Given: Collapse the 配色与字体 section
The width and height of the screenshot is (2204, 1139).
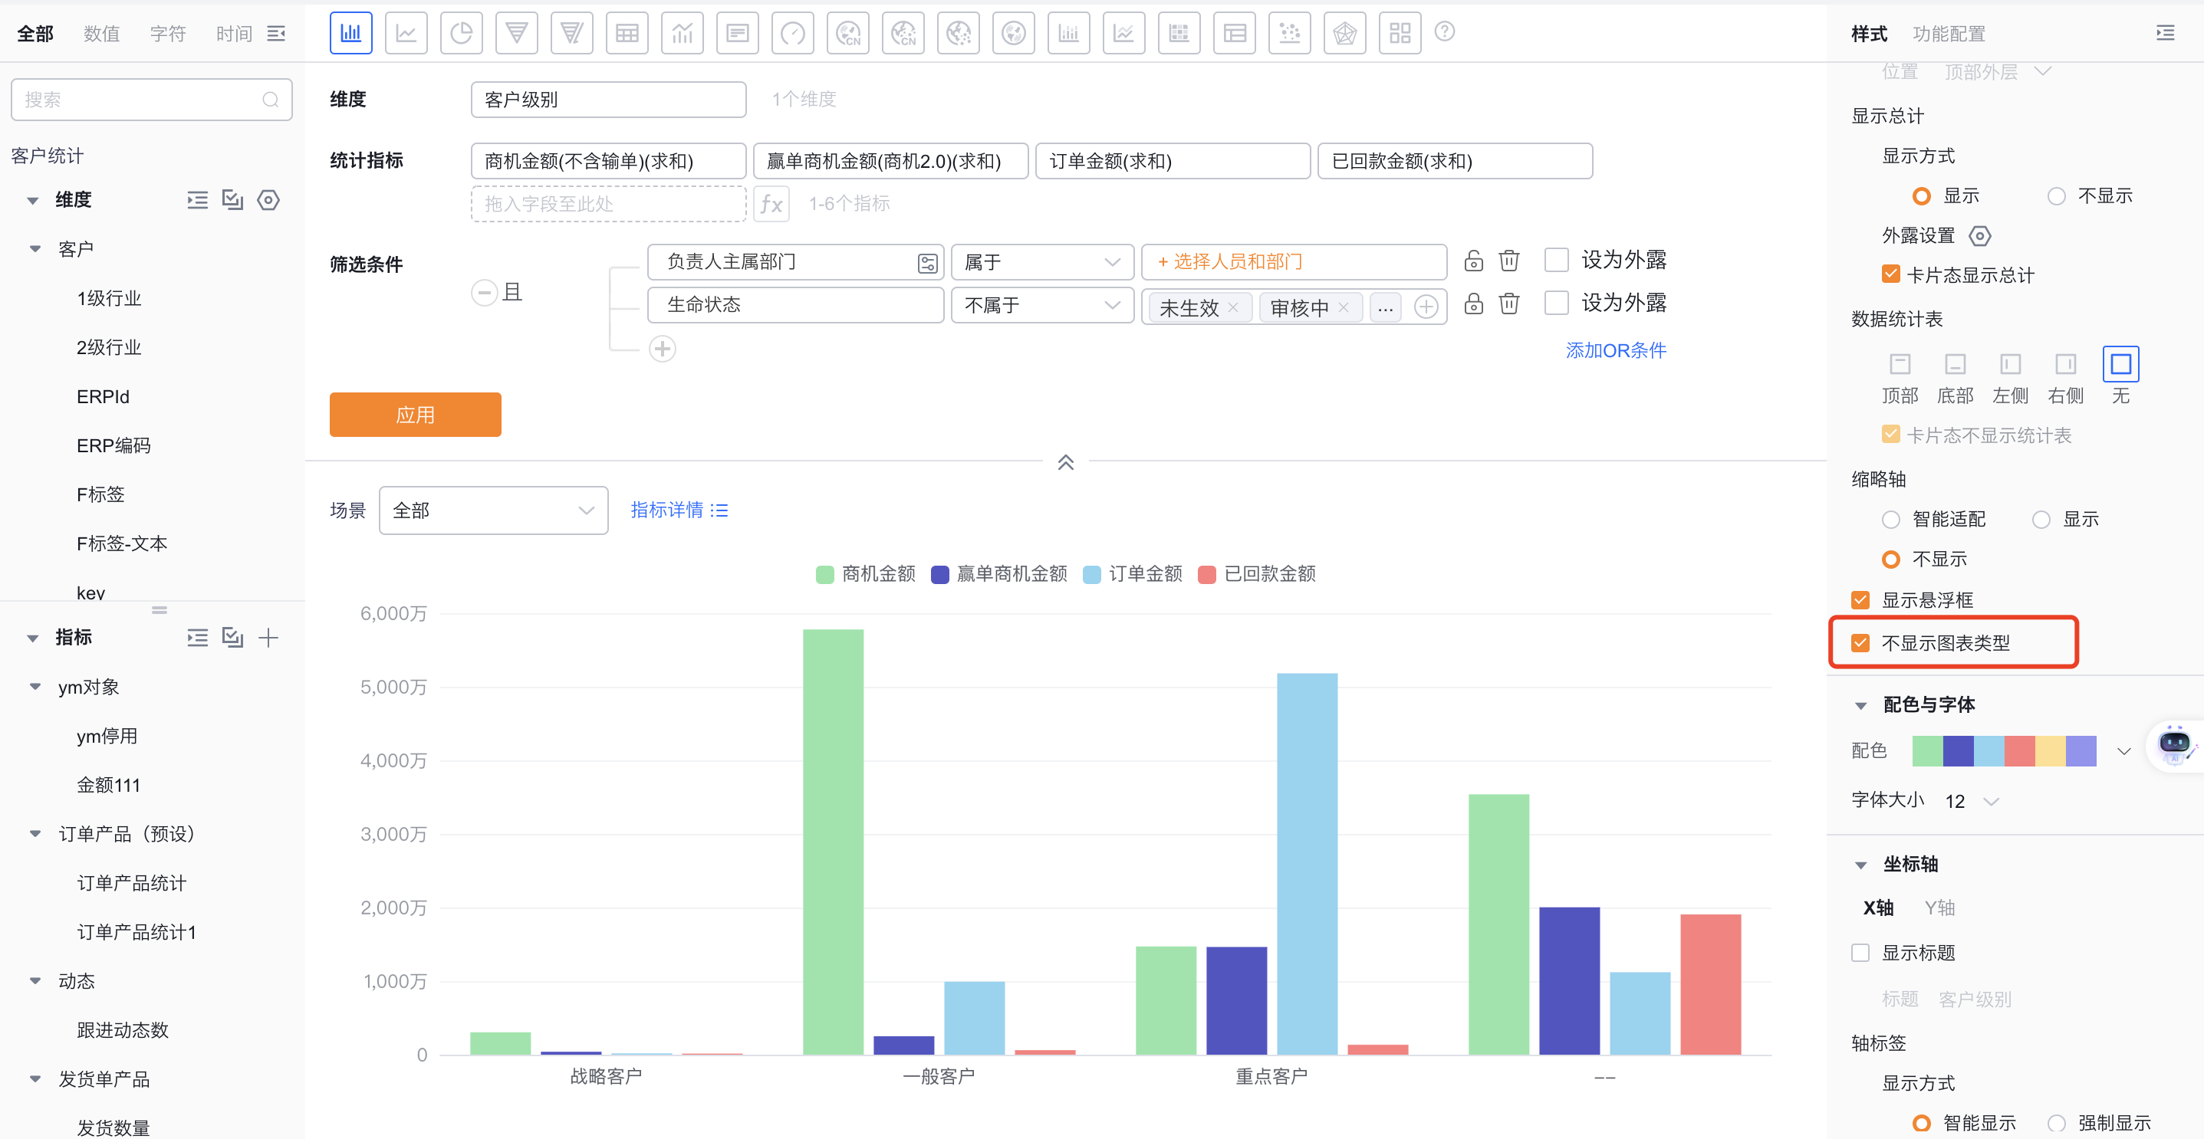Looking at the screenshot, I should click(1860, 706).
